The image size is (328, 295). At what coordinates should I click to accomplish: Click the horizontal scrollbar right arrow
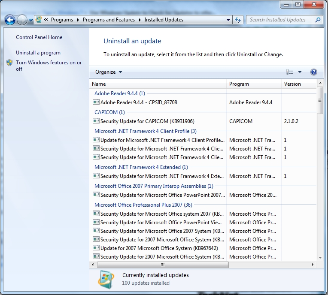[313, 265]
